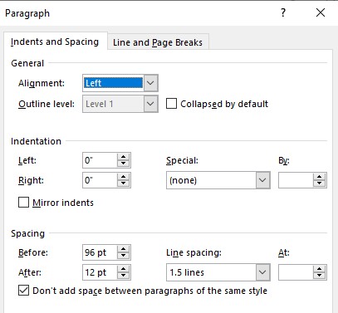Click the At line spacing input field
The width and height of the screenshot is (338, 313).
pyautogui.click(x=296, y=272)
